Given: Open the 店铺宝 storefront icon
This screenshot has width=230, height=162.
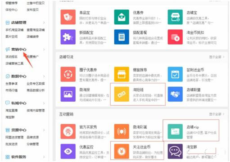Looking at the screenshot, I should (175, 17).
